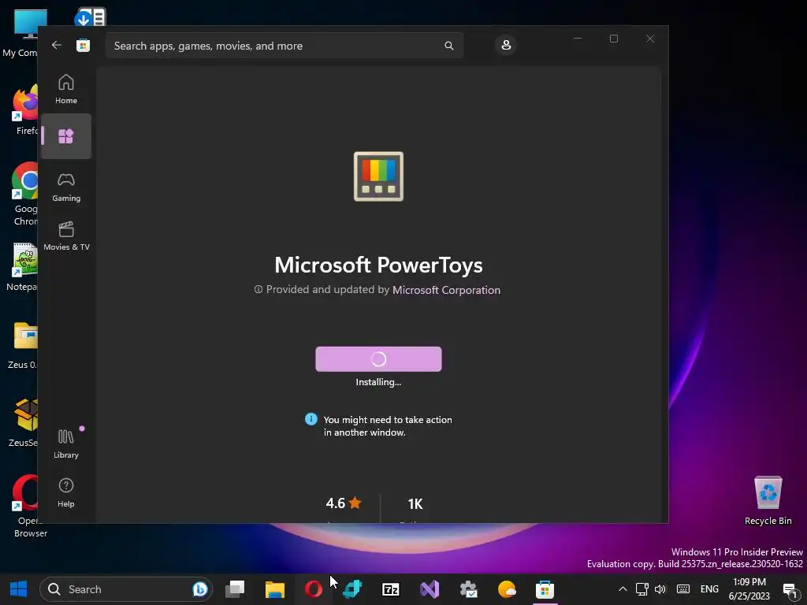
Task: Select the Recycle Bin desktop icon
Action: click(x=768, y=500)
